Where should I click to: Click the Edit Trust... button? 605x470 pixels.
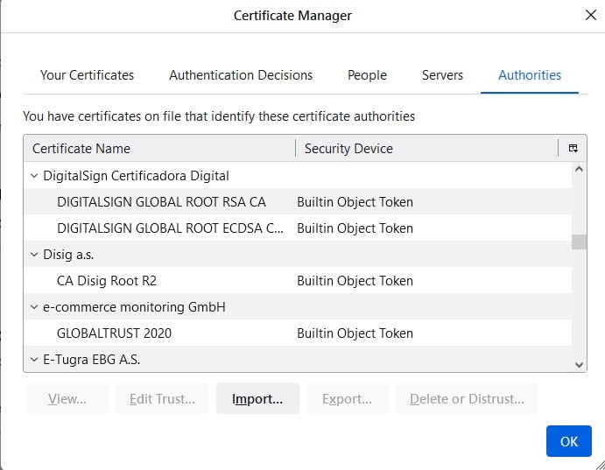(x=163, y=399)
